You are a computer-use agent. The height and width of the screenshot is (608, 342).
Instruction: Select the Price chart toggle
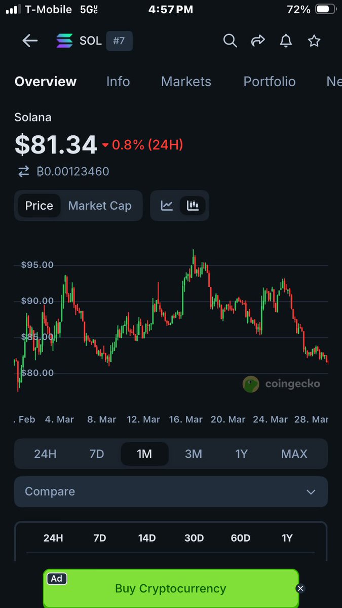click(x=39, y=206)
